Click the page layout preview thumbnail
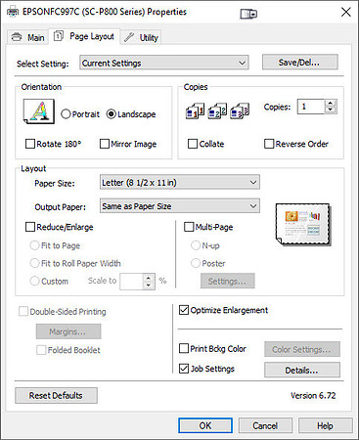 pos(303,224)
